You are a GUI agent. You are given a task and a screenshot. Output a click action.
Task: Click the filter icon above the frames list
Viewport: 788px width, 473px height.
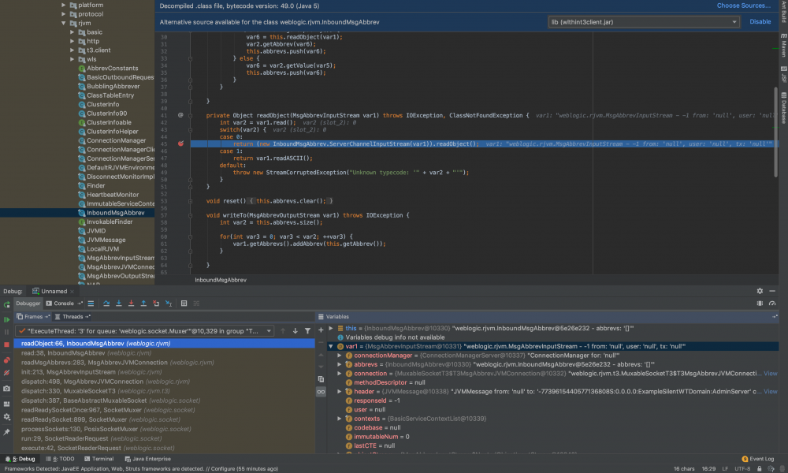pyautogui.click(x=307, y=331)
